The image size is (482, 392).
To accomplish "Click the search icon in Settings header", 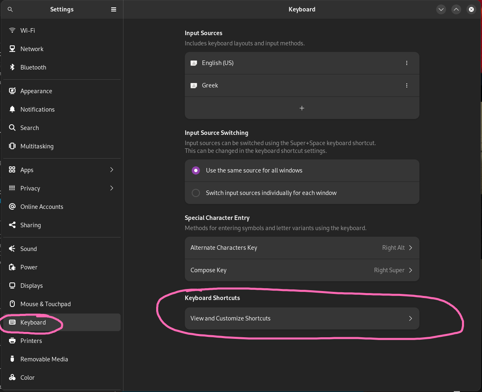I will 10,9.
